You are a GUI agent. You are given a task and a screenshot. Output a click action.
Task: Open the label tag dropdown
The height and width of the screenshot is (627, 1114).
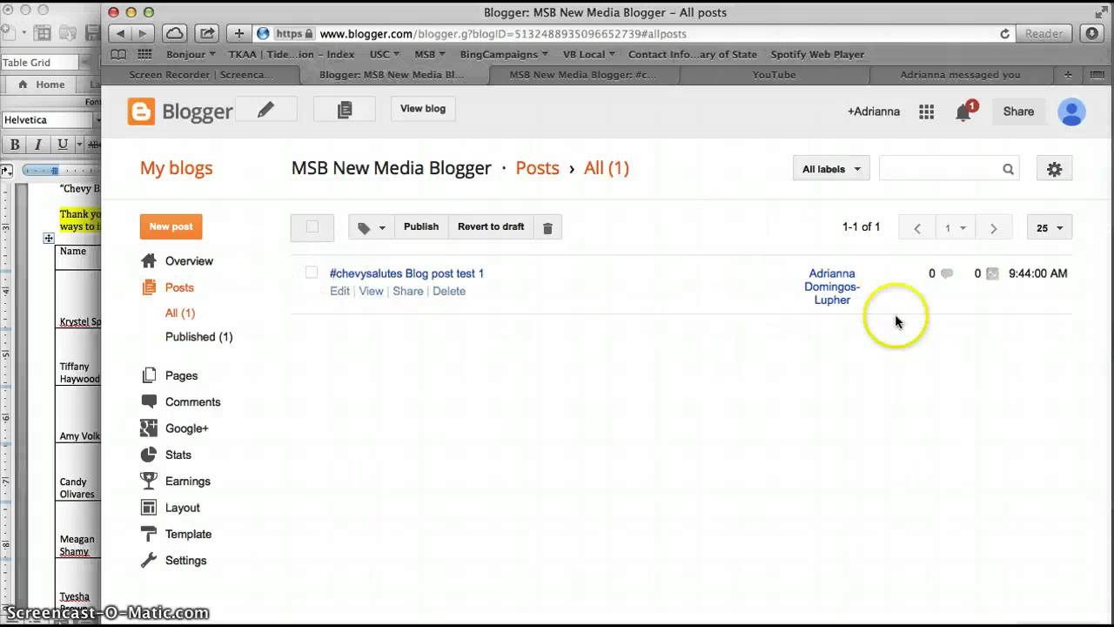coord(371,227)
